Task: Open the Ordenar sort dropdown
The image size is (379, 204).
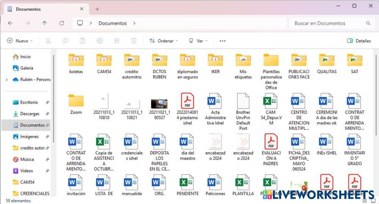Action: pos(163,41)
